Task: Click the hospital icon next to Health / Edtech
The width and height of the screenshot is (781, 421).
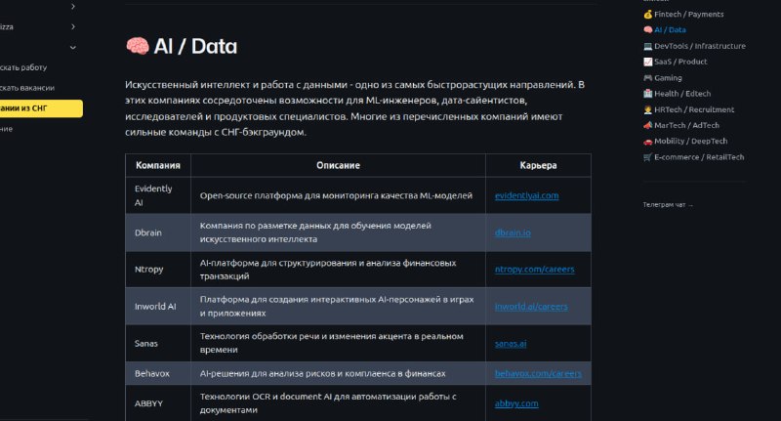Action: tap(647, 93)
